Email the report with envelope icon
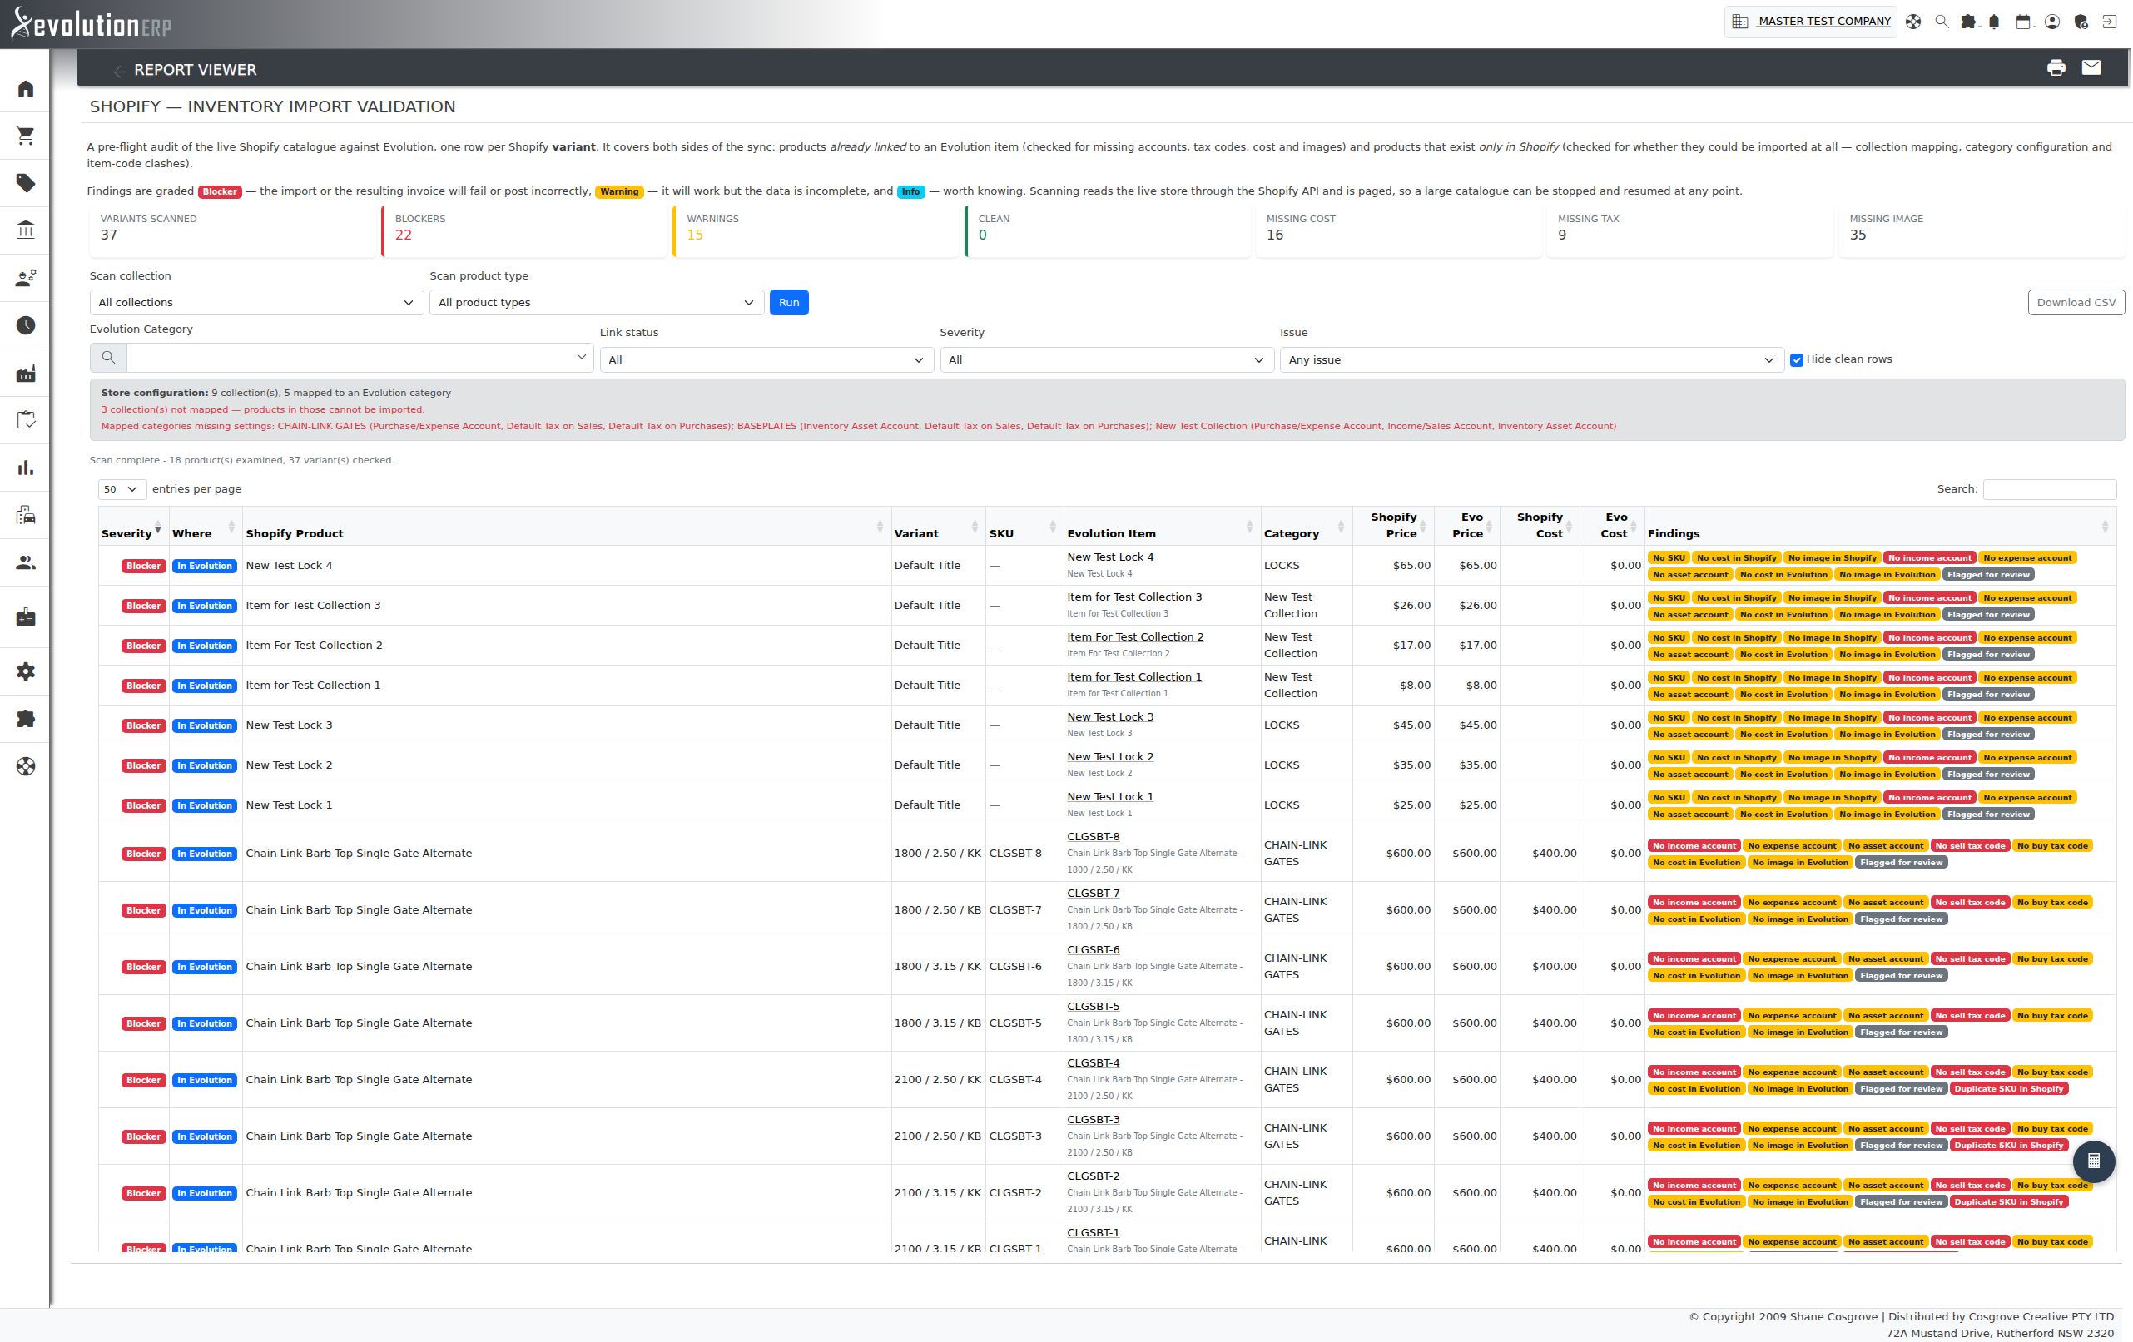The width and height of the screenshot is (2133, 1342). coord(2091,67)
